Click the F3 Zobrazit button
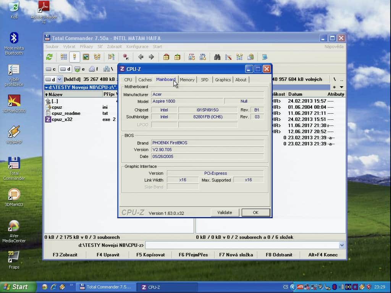The width and height of the screenshot is (391, 293). coord(65,254)
